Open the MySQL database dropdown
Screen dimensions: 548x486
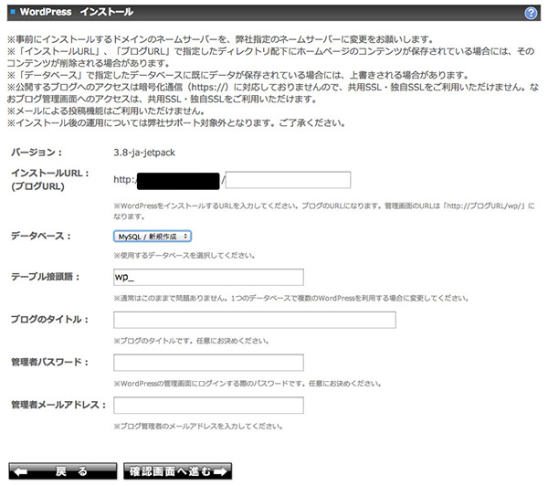coord(153,237)
